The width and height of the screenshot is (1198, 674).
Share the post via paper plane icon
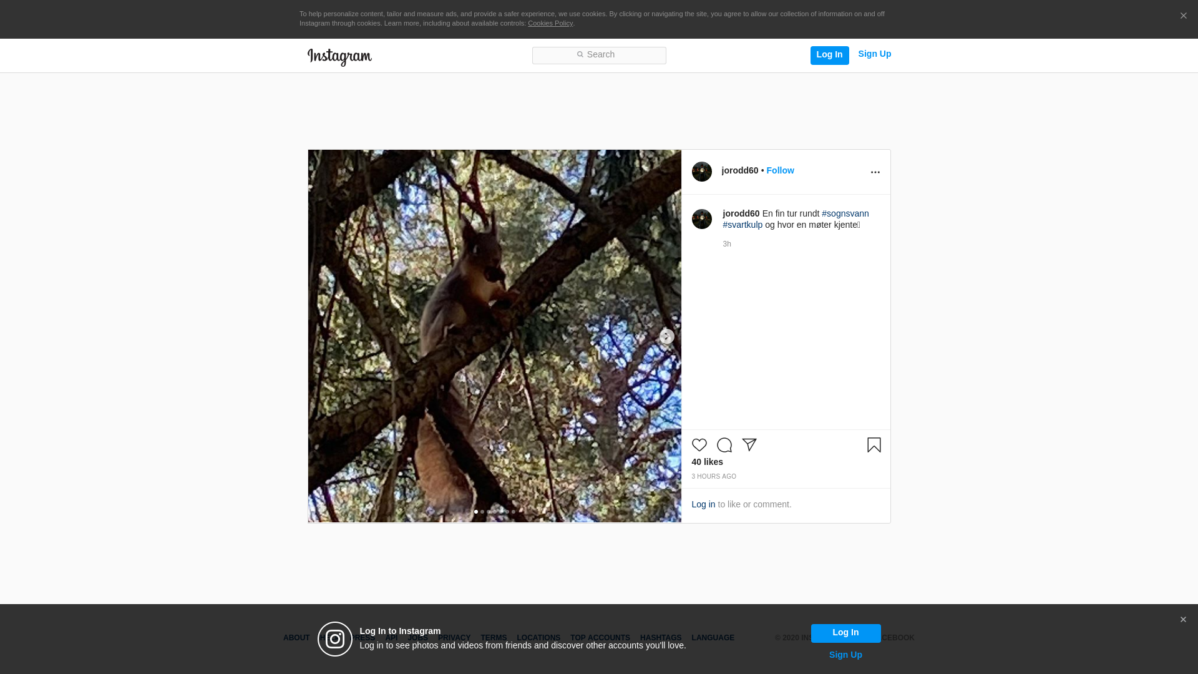(749, 445)
